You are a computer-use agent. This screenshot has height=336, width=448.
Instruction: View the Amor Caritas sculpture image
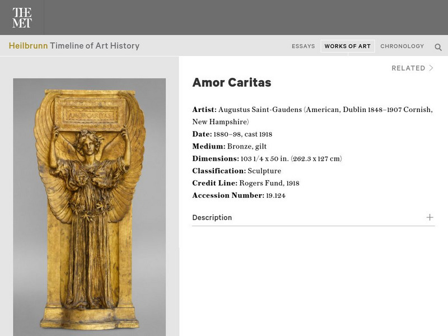click(90, 207)
